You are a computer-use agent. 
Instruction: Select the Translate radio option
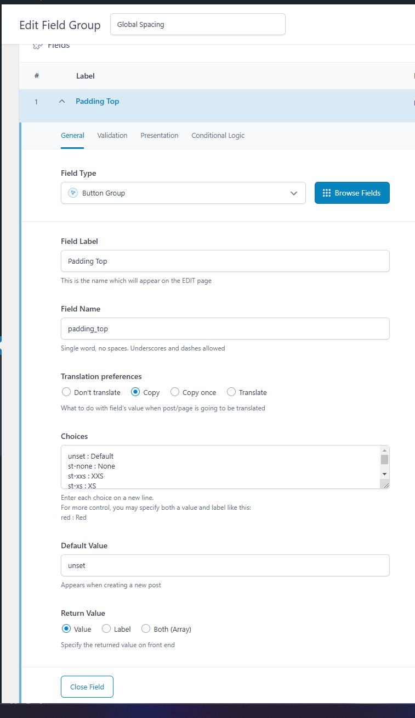click(x=231, y=392)
